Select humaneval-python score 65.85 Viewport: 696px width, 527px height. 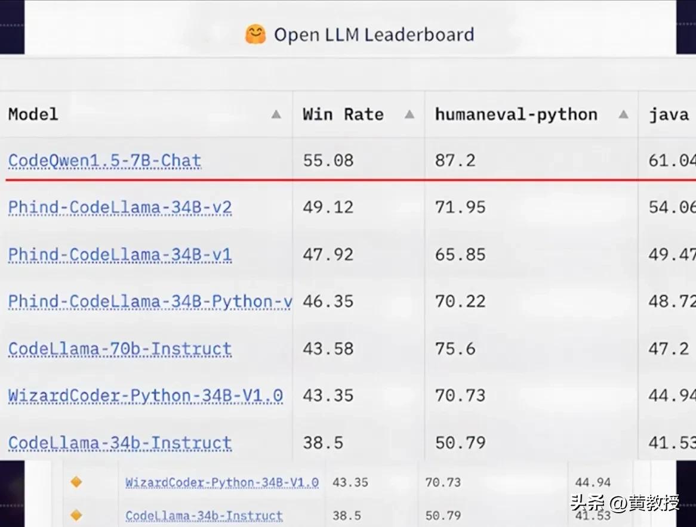460,255
